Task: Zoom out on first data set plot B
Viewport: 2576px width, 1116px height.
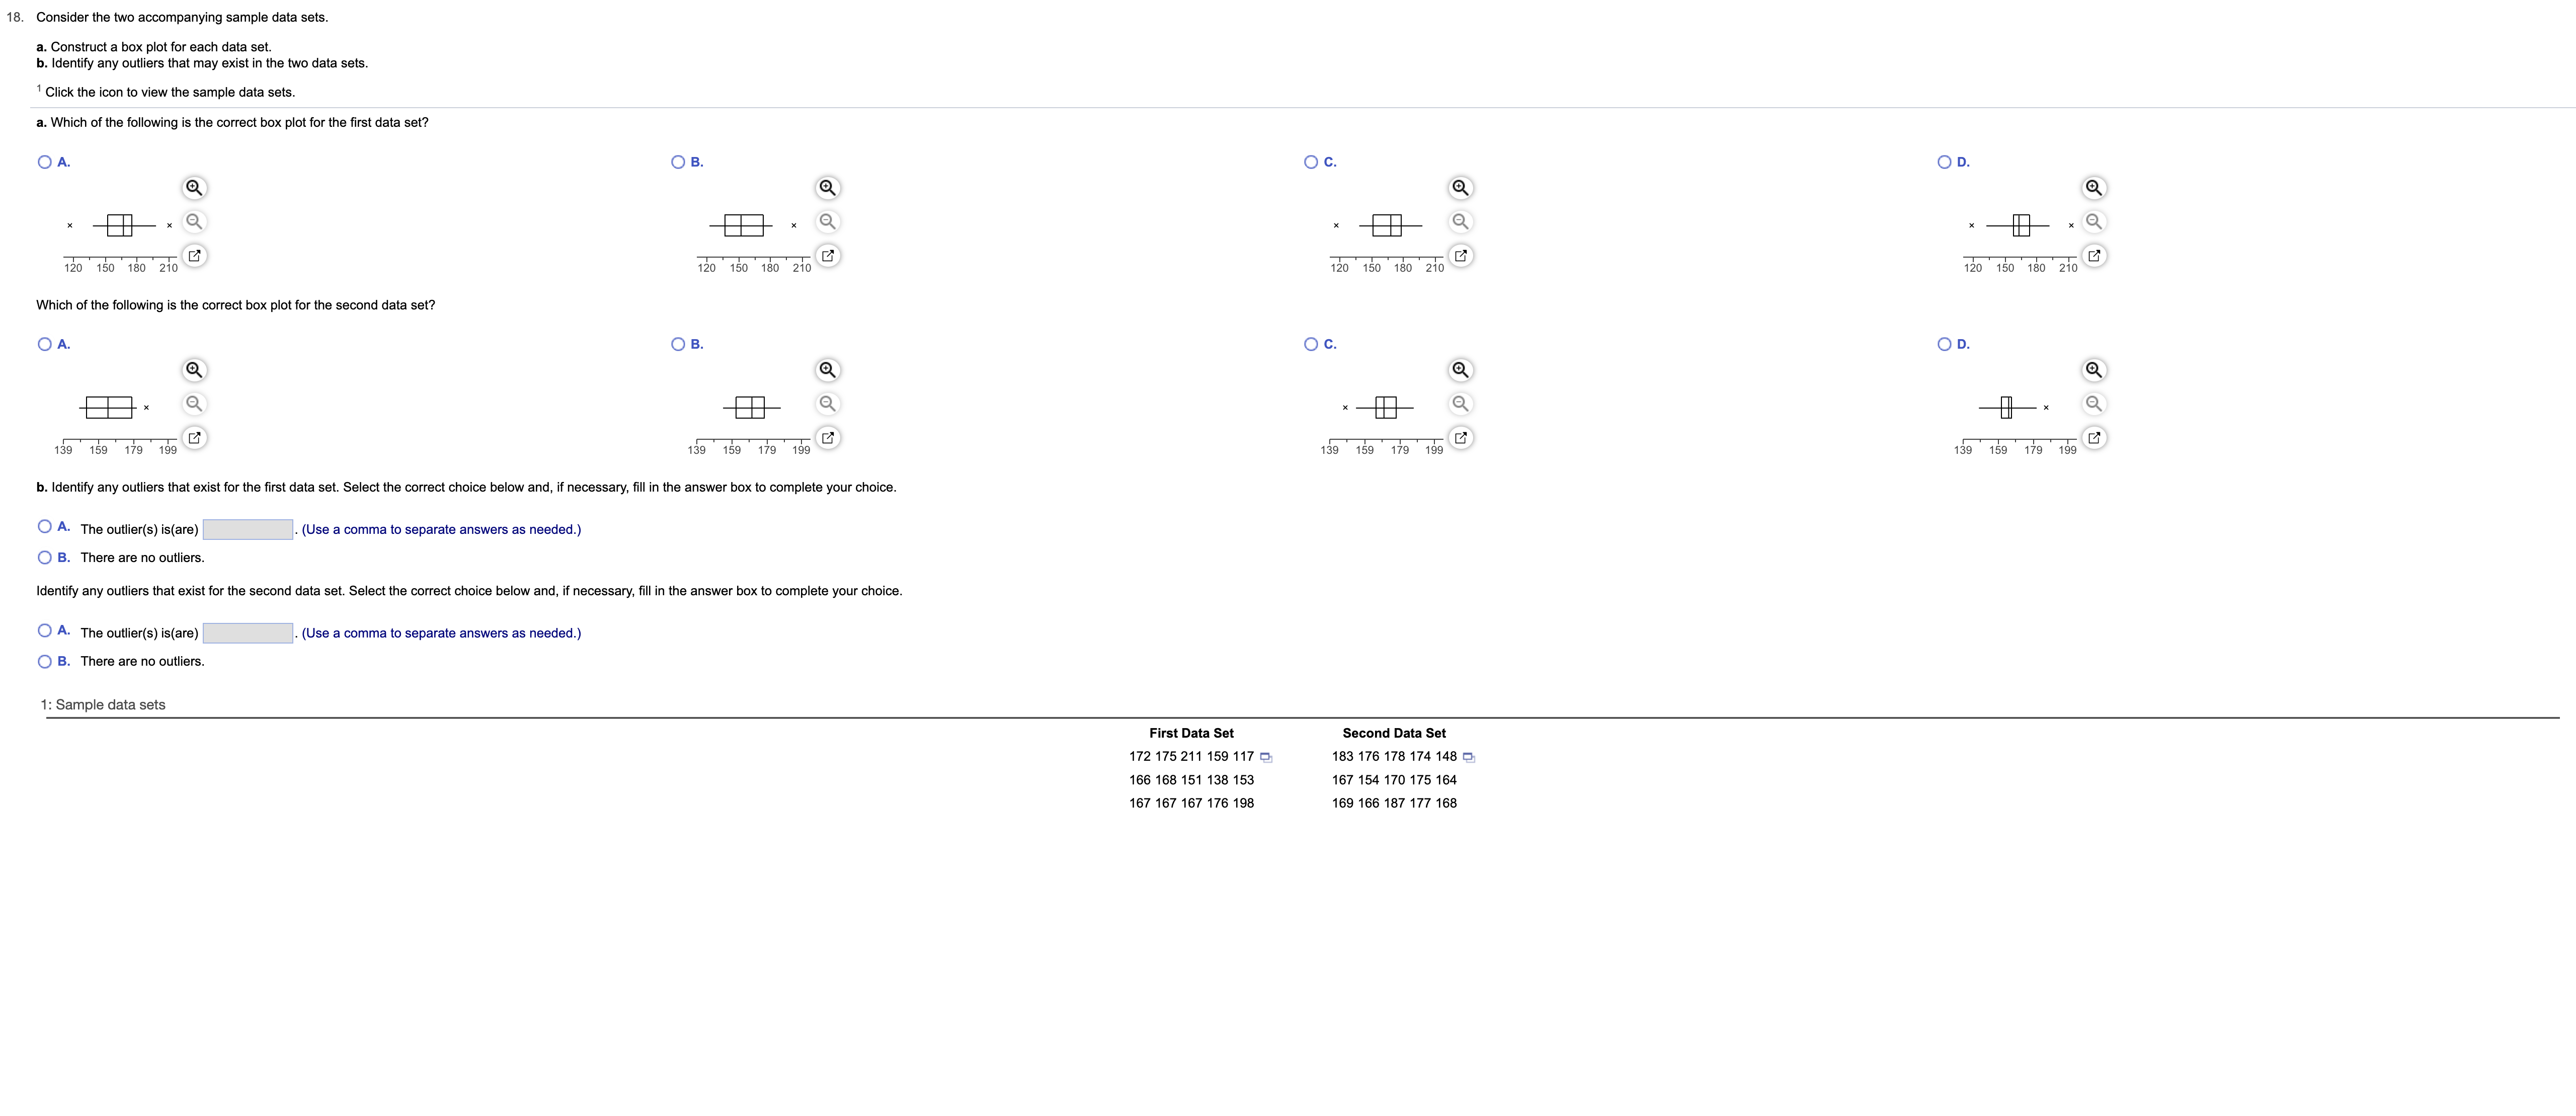Action: 827,222
